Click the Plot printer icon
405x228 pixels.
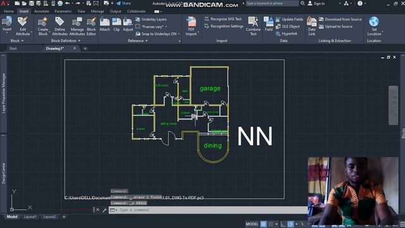[60, 3]
